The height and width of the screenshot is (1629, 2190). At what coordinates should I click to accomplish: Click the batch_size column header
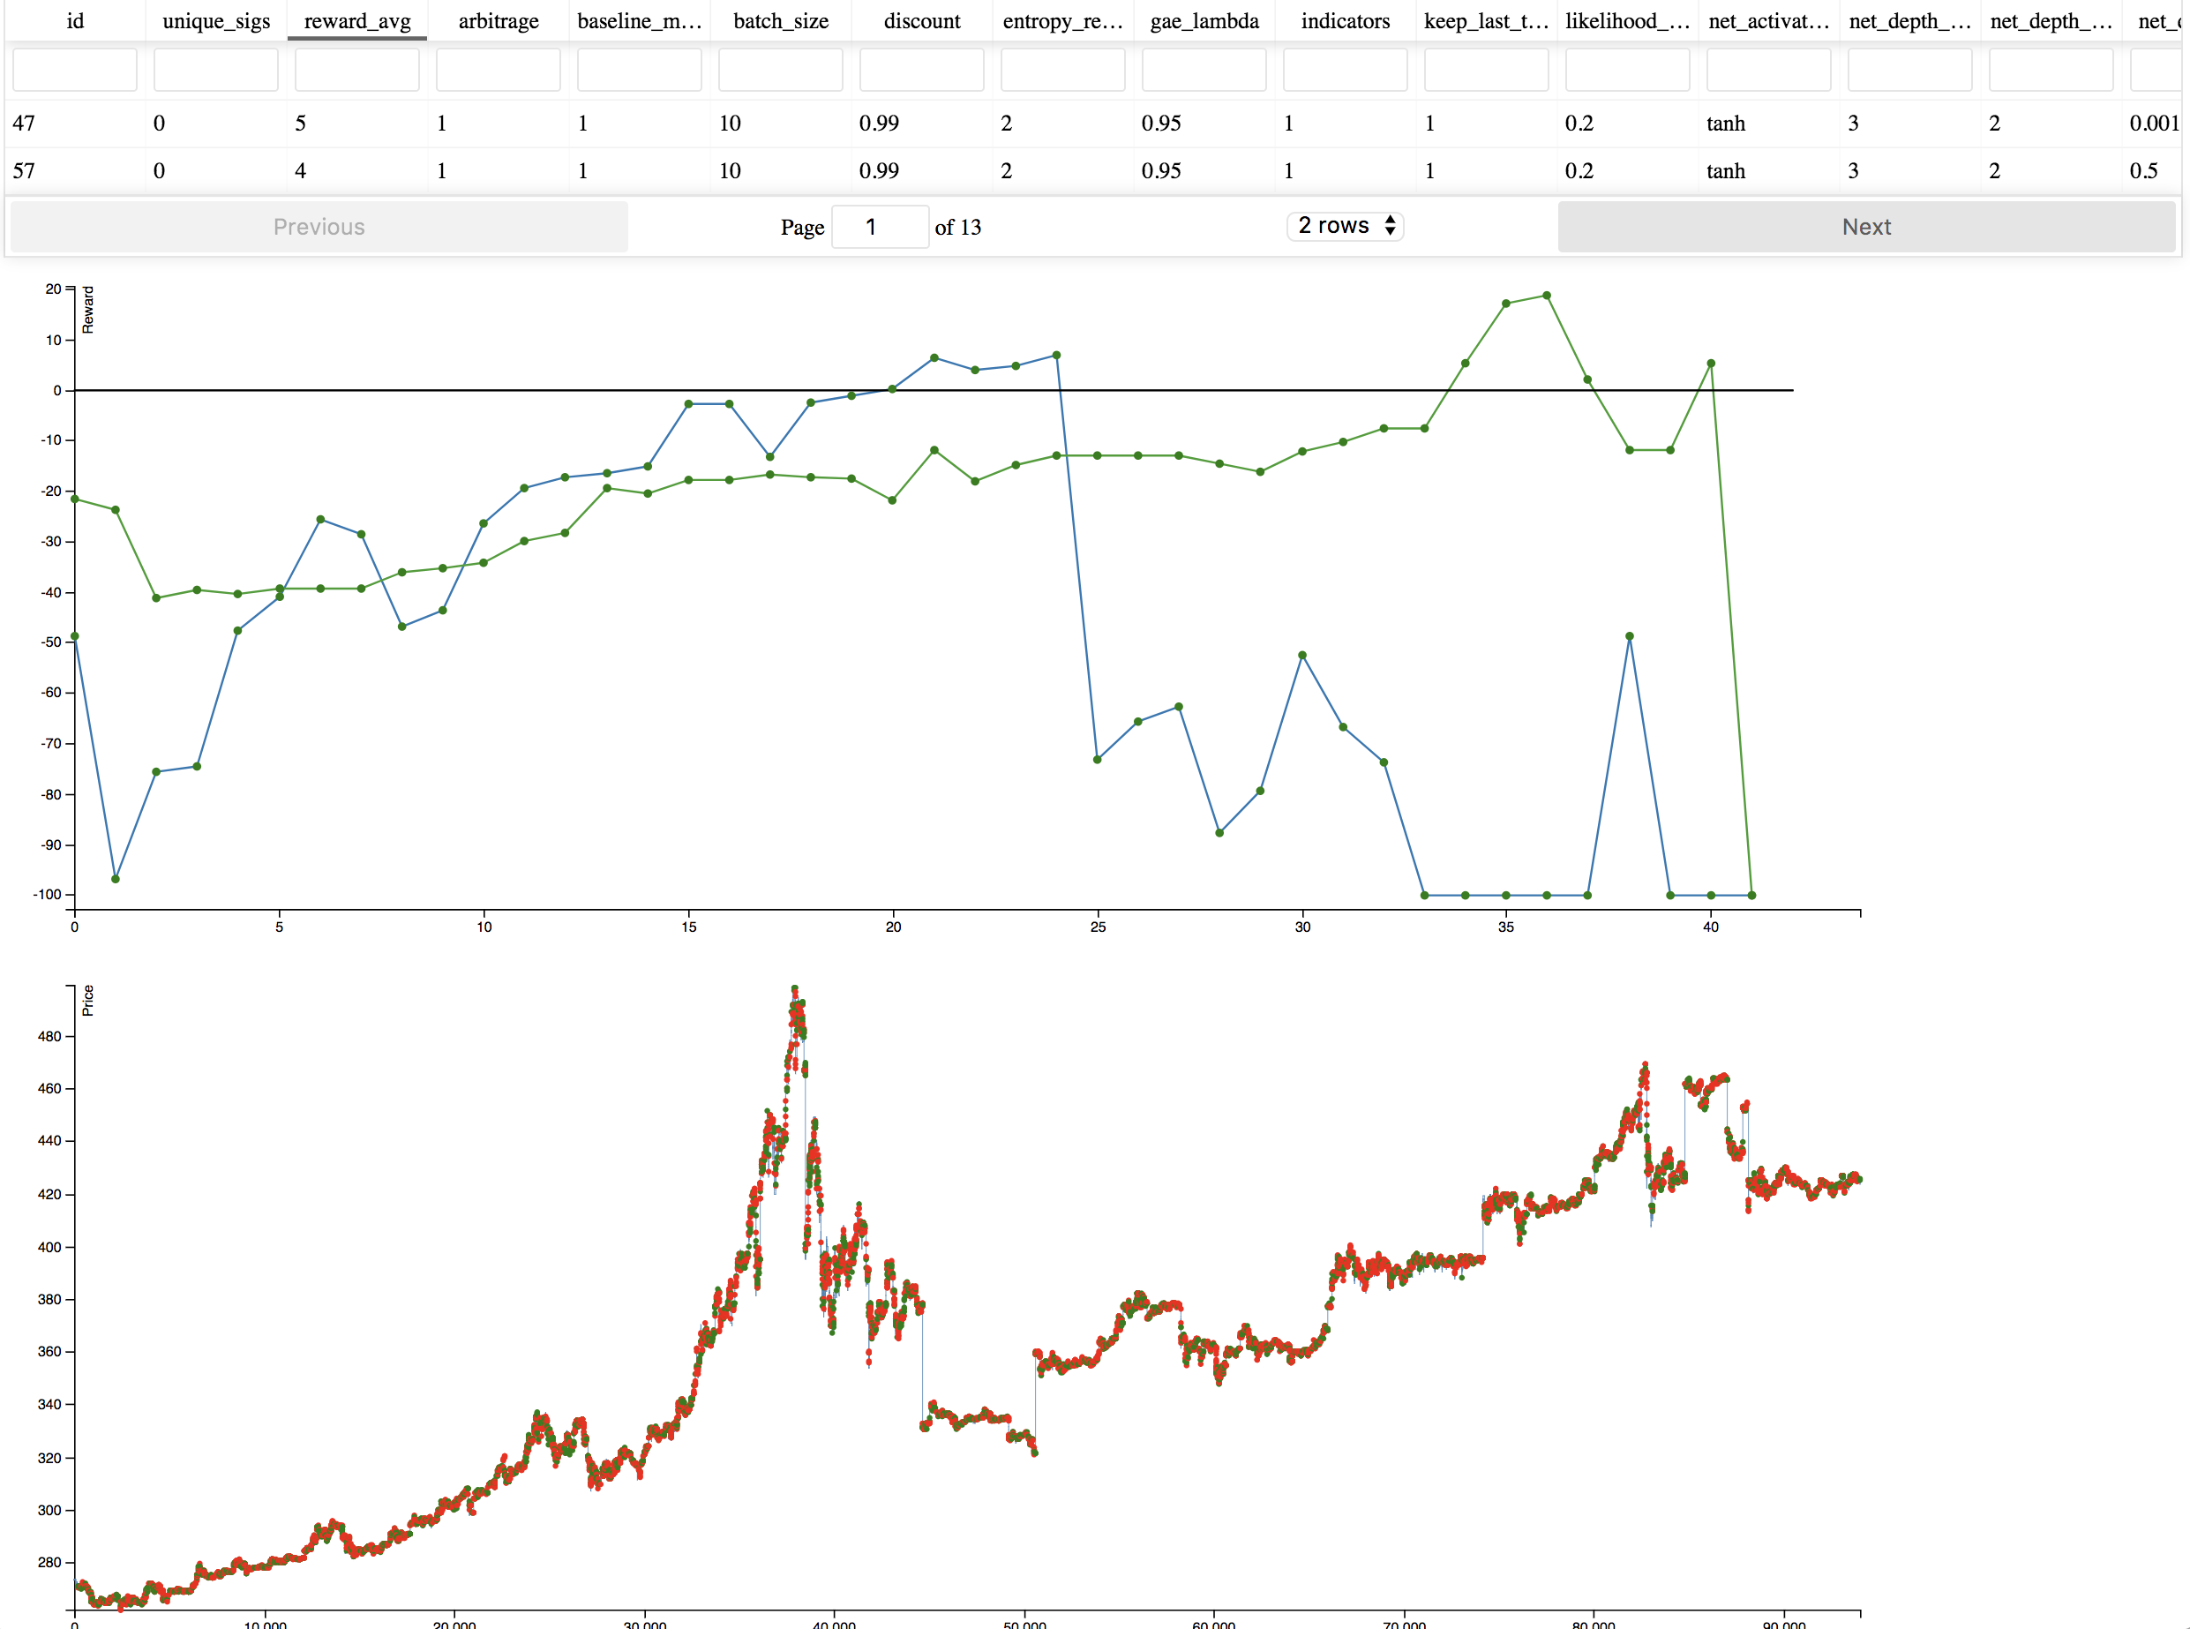(780, 20)
